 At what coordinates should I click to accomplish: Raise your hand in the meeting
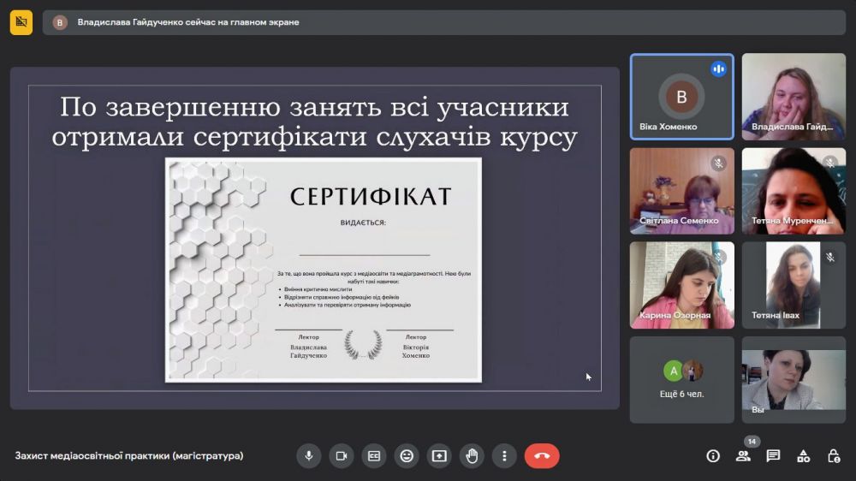472,456
